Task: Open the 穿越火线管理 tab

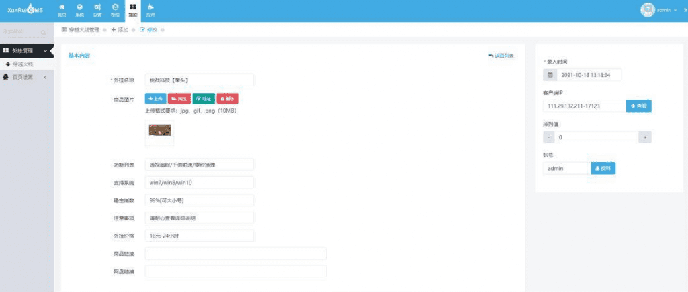Action: (81, 30)
